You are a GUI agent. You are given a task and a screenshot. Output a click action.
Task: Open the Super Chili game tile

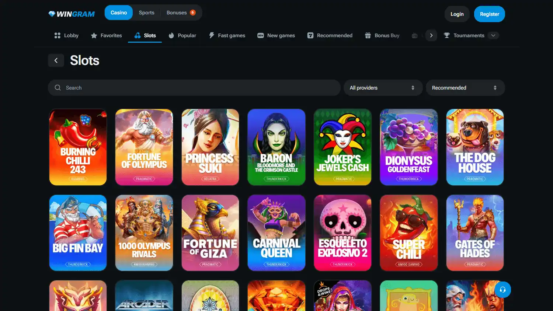click(x=409, y=233)
